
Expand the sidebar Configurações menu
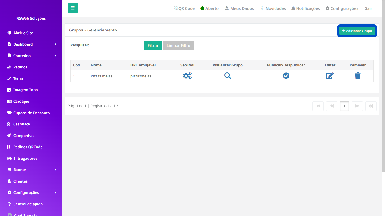point(31,192)
